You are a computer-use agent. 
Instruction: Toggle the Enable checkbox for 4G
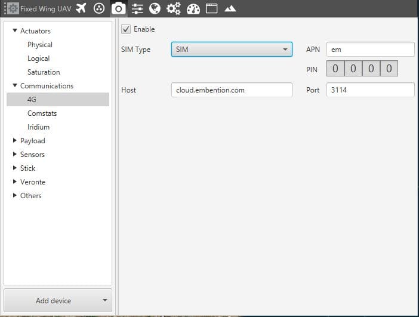(126, 29)
